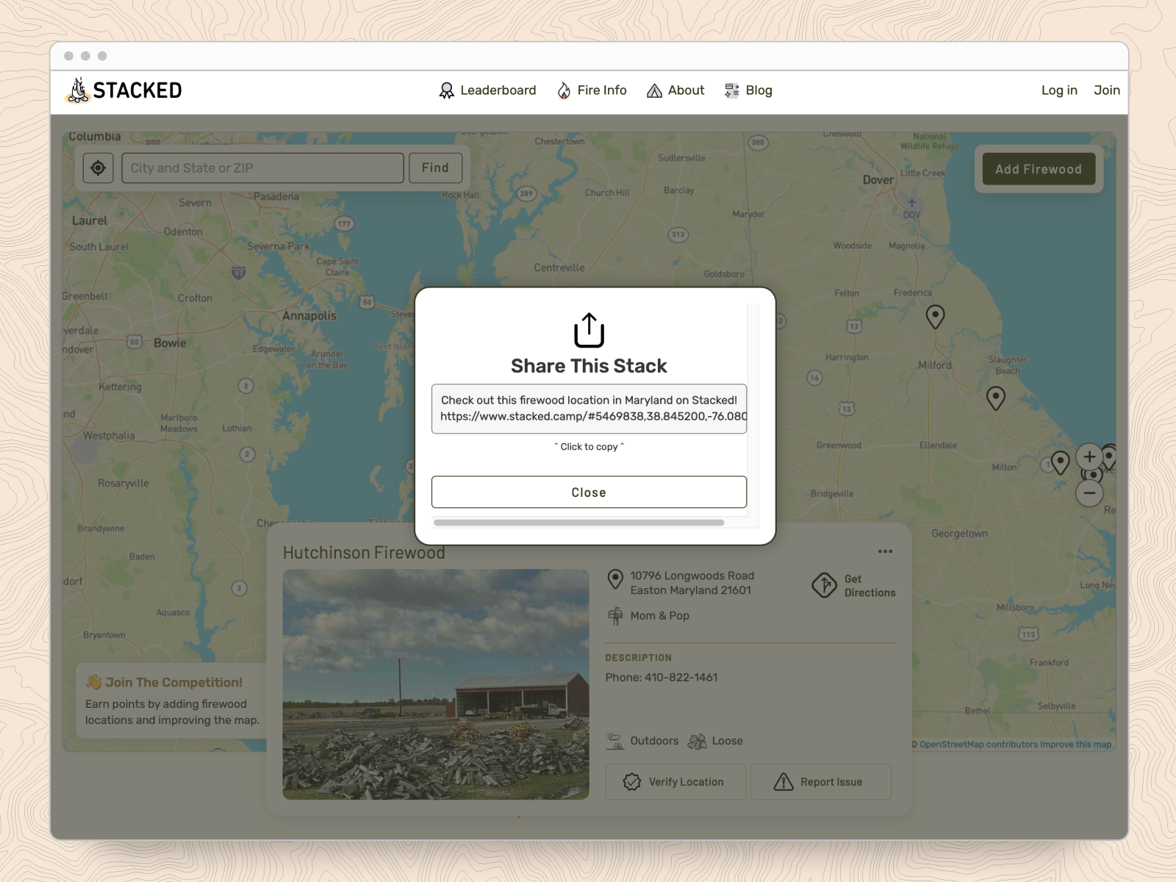This screenshot has height=882, width=1176.
Task: Click the Add Firewood button
Action: point(1039,169)
